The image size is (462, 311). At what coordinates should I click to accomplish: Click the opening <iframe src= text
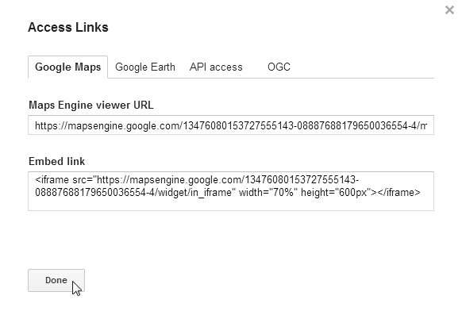64,179
